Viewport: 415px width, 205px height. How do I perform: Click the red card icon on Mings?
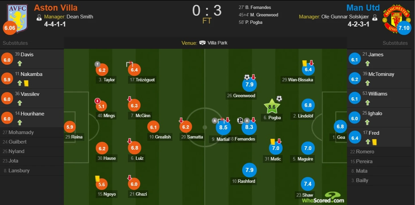click(x=97, y=101)
